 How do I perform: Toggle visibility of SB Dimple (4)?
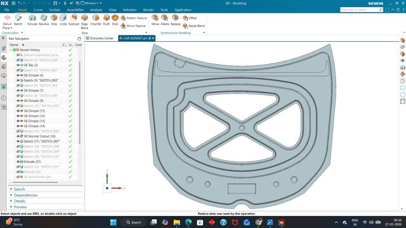point(18,75)
